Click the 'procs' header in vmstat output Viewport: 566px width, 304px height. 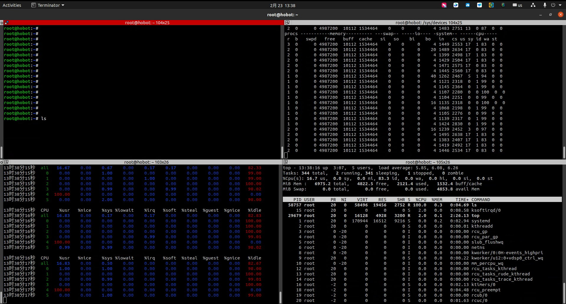coord(291,34)
